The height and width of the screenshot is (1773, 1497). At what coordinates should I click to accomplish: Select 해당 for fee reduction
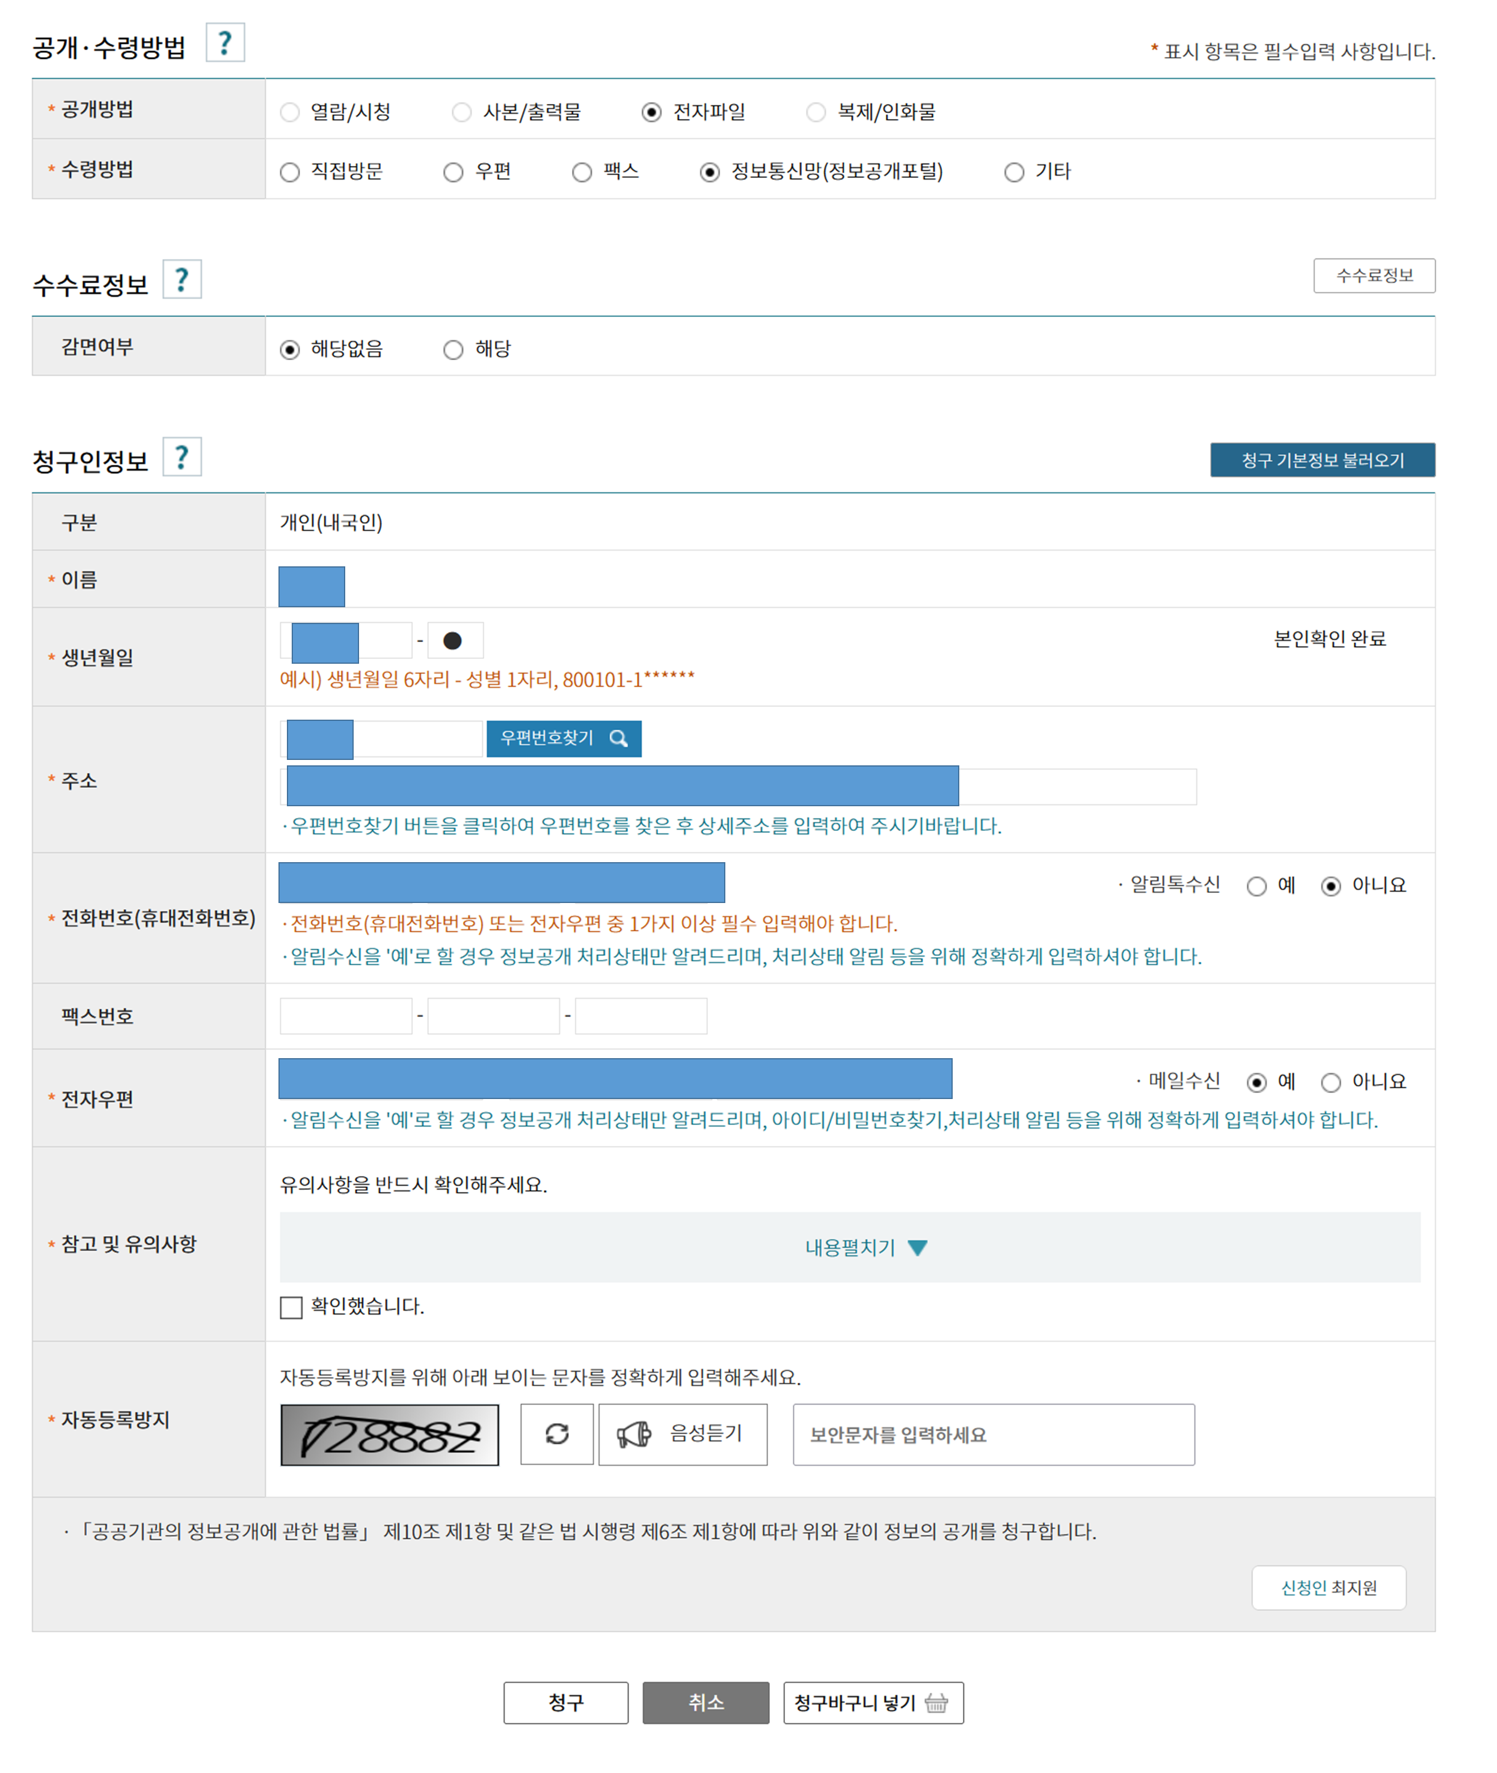point(453,349)
